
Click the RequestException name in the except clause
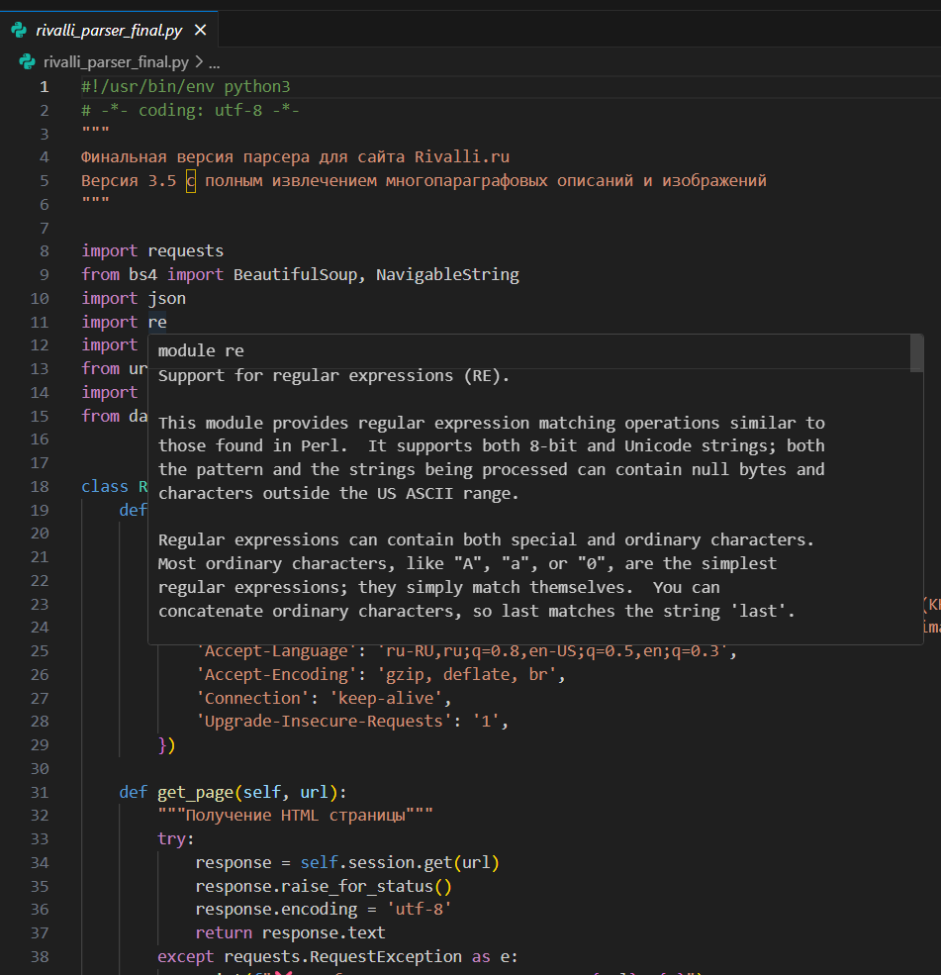click(386, 956)
